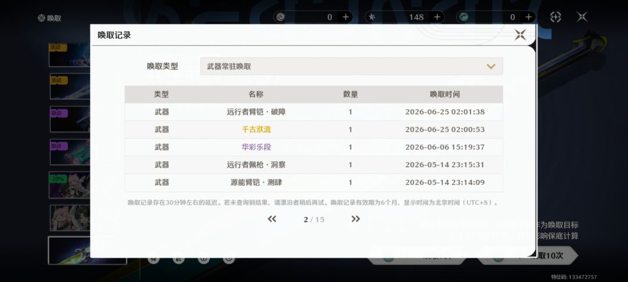Click the 唤取记录 dialog title
The image size is (628, 282).
pyautogui.click(x=114, y=35)
